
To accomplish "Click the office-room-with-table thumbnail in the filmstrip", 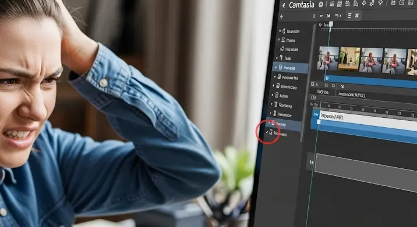I will coord(349,59).
